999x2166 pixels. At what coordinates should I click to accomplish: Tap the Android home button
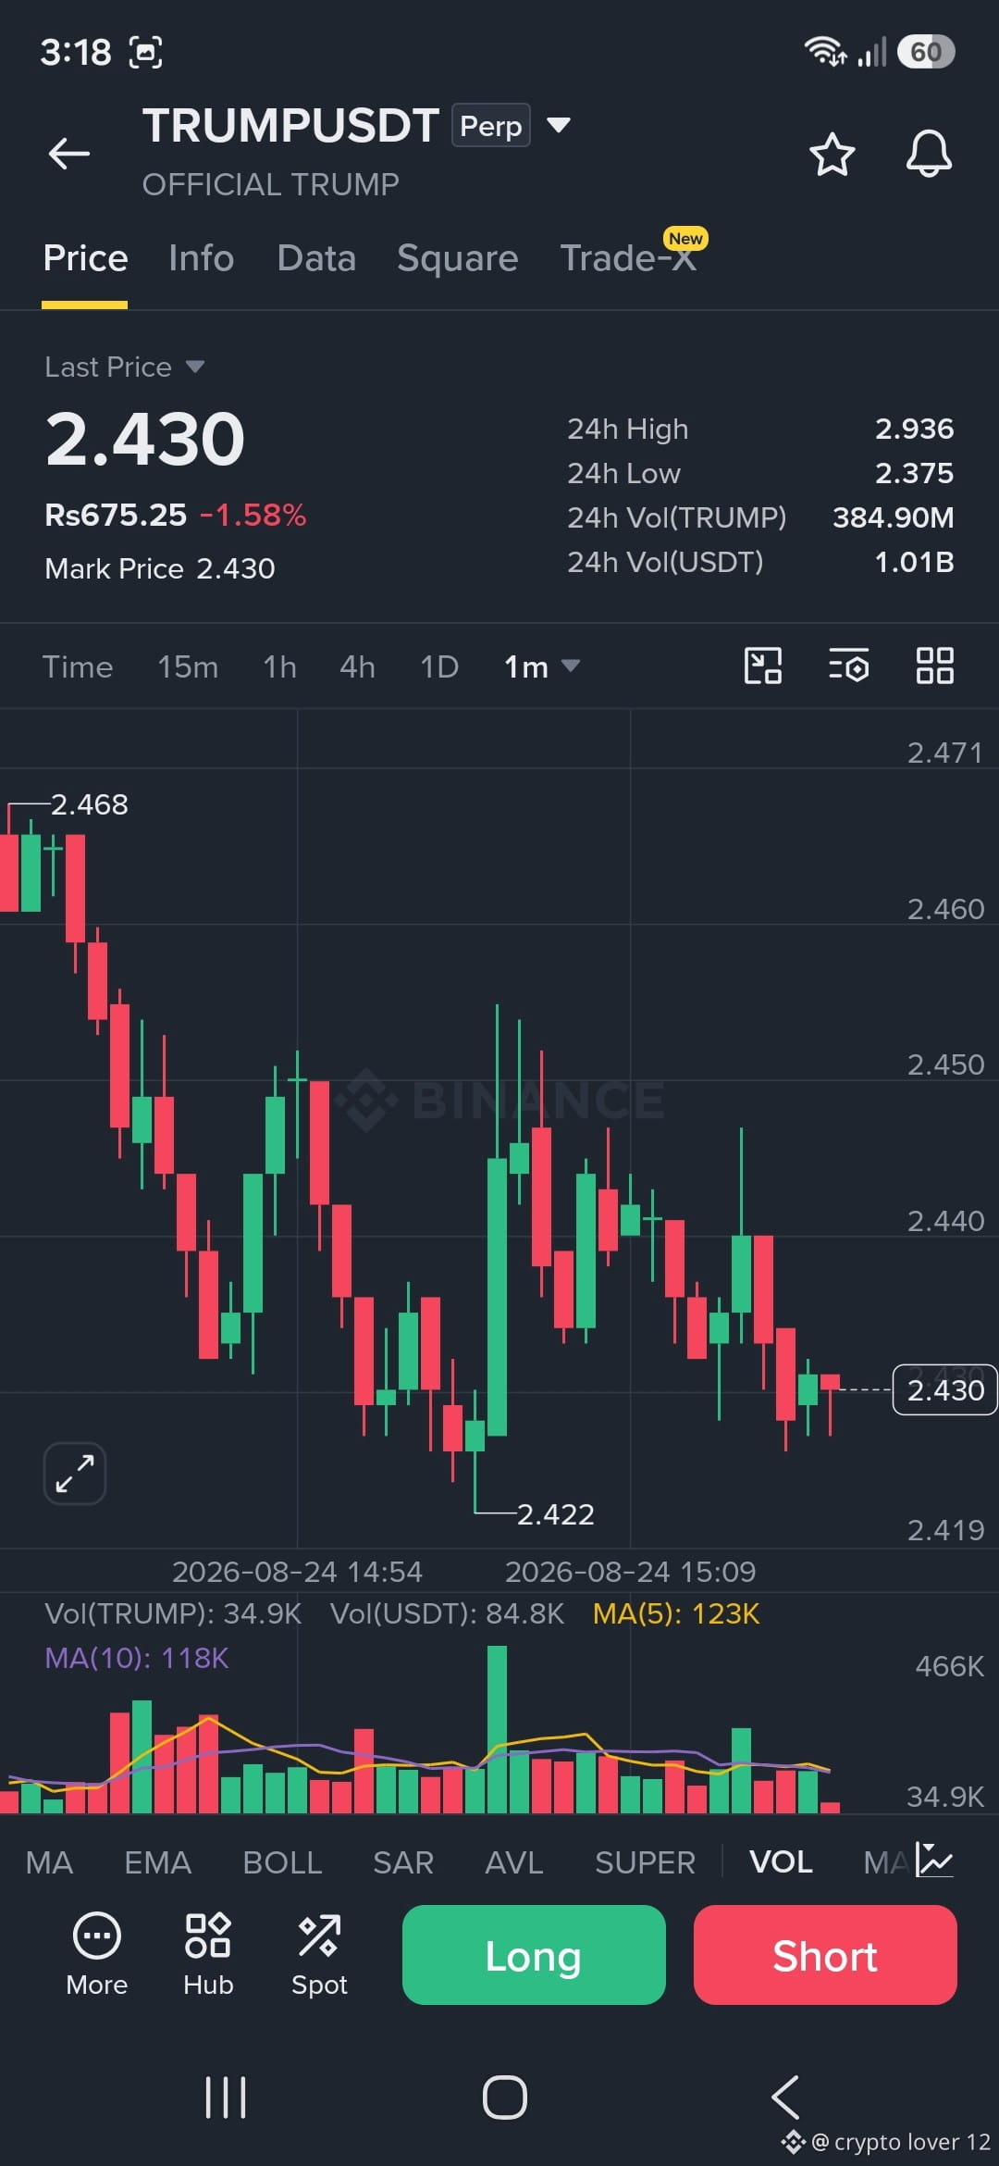click(x=505, y=2098)
